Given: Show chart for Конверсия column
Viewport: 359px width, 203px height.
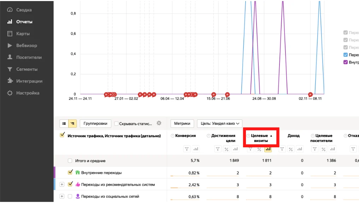Looking at the screenshot, I should point(196,149).
